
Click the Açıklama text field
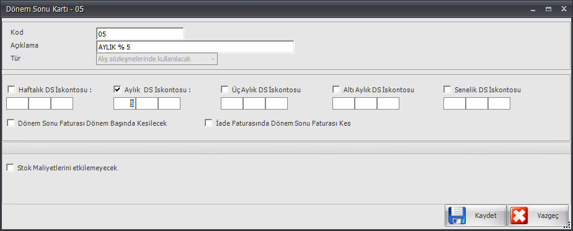195,47
